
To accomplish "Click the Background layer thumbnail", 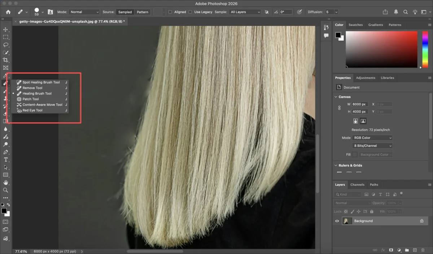I will (347, 220).
